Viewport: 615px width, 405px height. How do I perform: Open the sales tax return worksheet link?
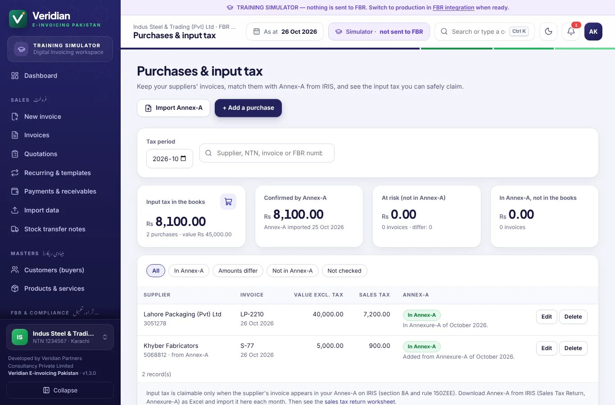point(360,402)
